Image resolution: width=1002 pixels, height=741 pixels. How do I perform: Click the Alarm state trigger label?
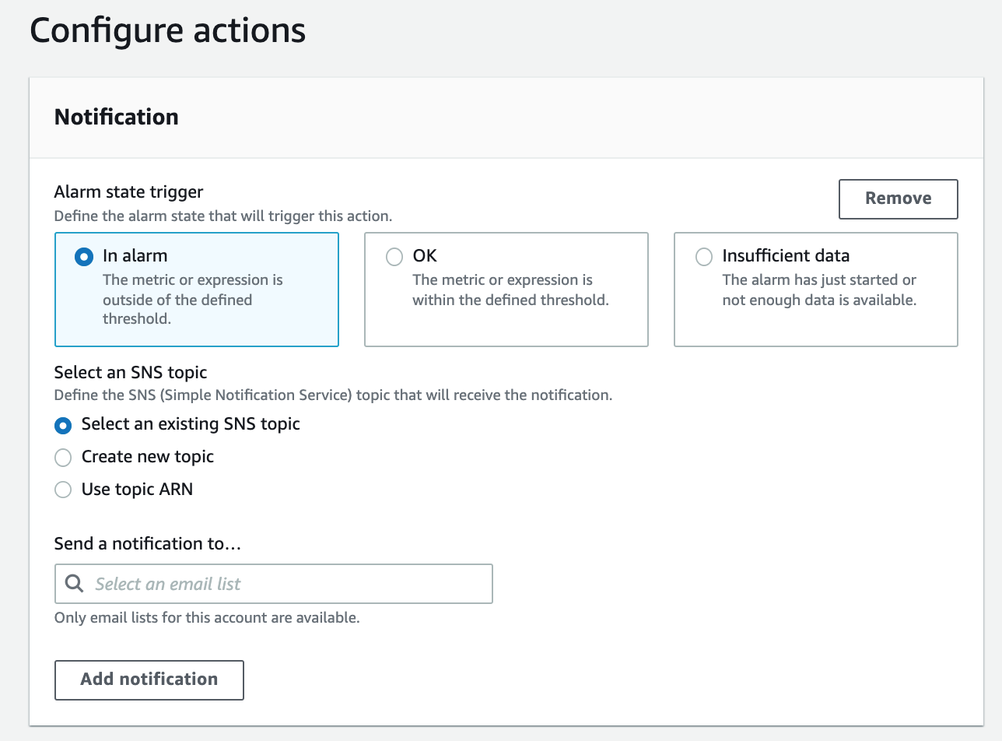129,191
